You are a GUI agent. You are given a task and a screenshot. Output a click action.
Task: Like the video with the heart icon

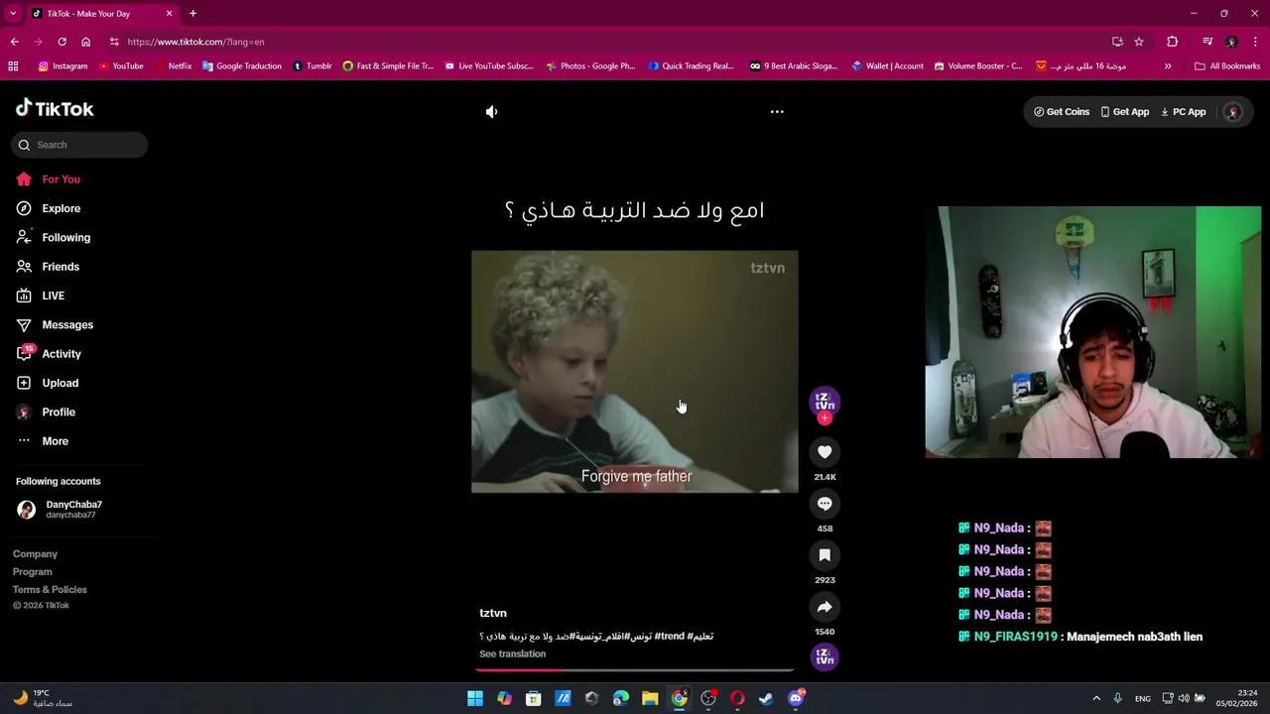(825, 452)
